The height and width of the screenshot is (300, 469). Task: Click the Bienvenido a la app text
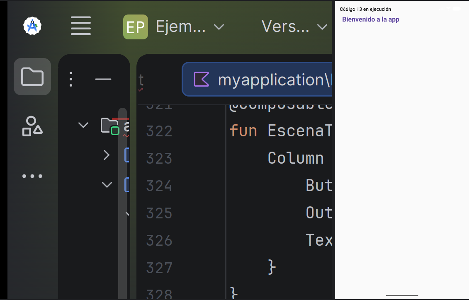(371, 19)
